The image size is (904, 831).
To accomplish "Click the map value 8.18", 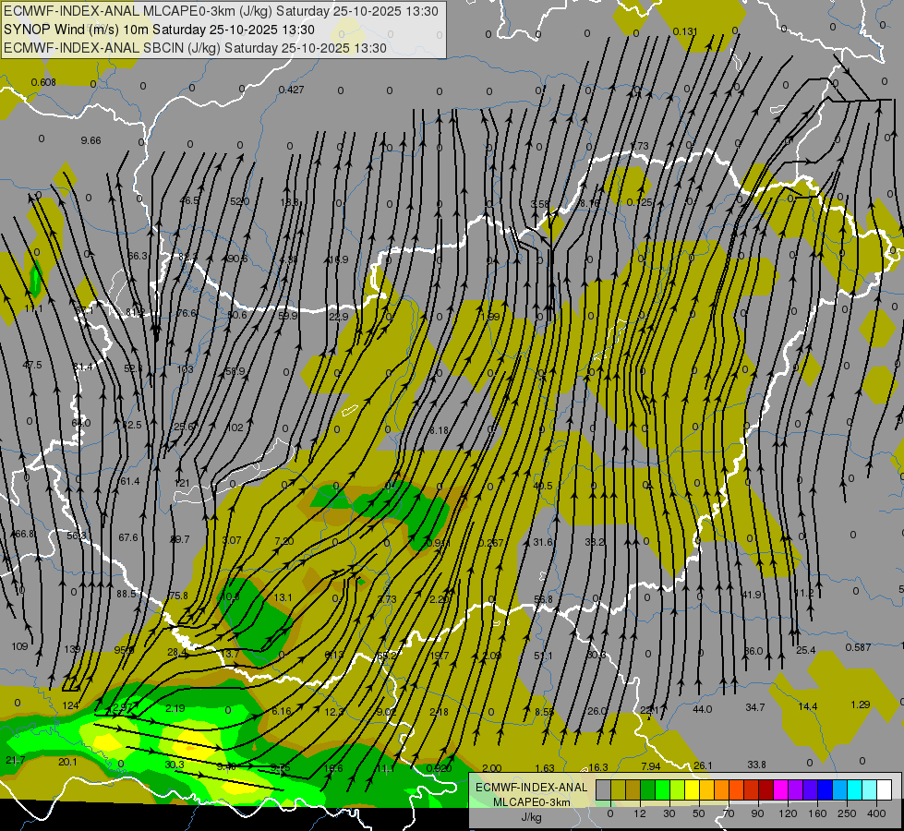I will pos(439,430).
